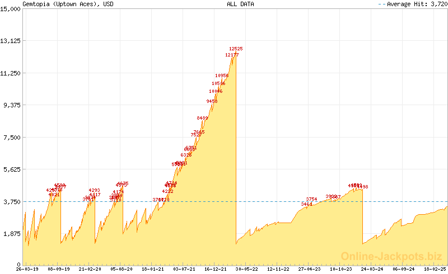Click the 3754 data point label

tap(311, 199)
